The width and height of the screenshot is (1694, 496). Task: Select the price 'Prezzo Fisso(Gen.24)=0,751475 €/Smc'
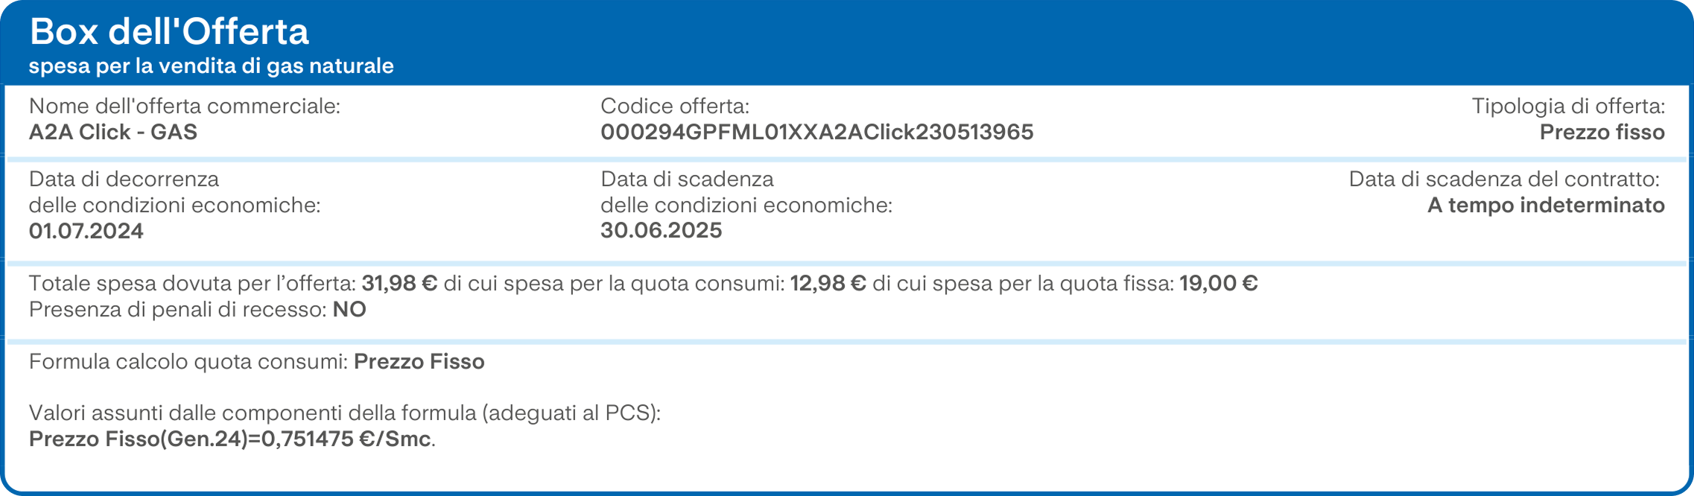pyautogui.click(x=230, y=439)
